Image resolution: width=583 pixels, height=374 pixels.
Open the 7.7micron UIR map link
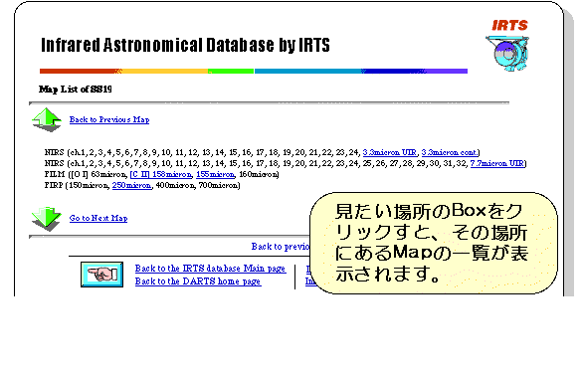coord(497,163)
